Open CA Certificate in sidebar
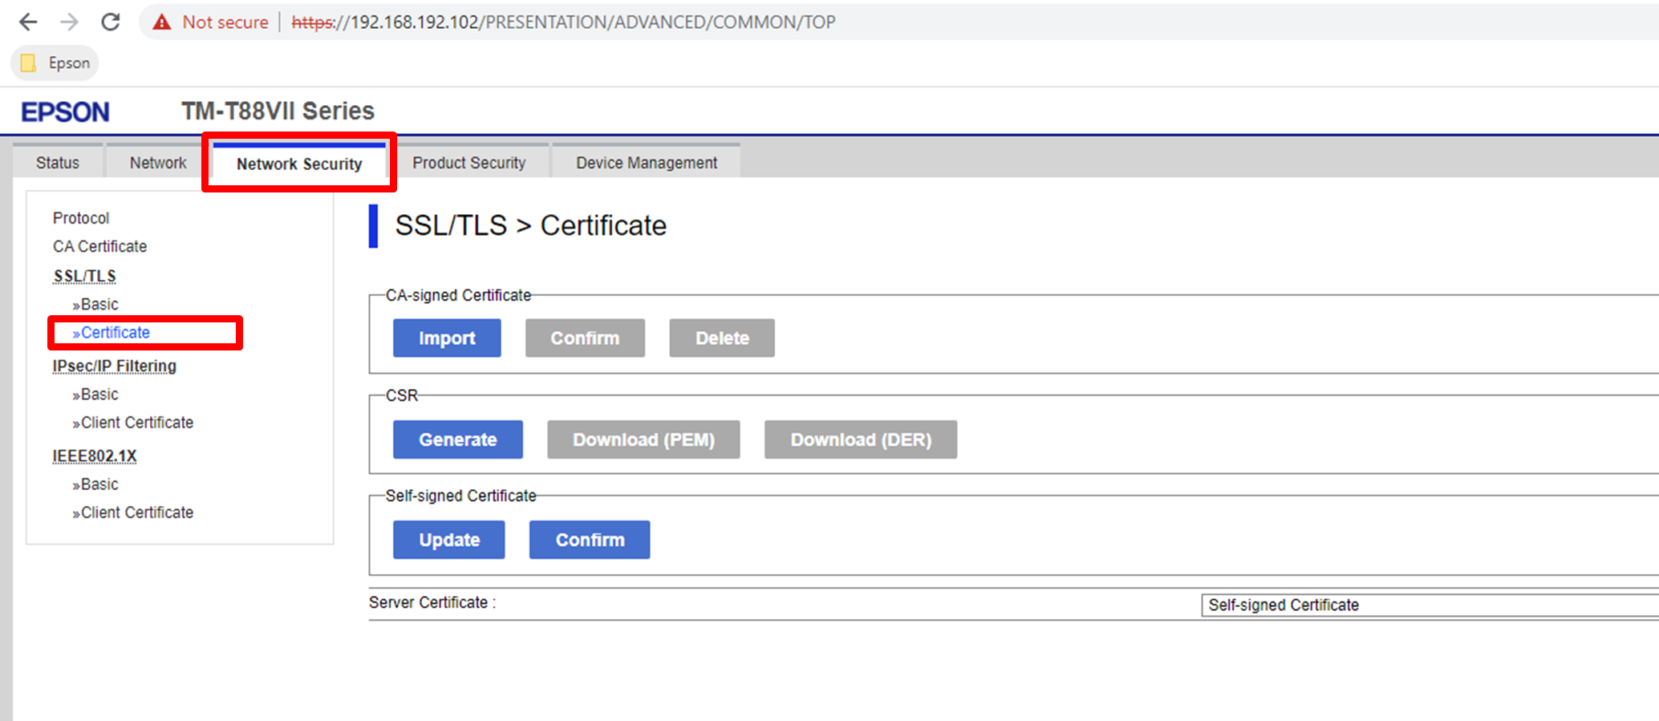Image resolution: width=1659 pixels, height=721 pixels. pos(100,246)
